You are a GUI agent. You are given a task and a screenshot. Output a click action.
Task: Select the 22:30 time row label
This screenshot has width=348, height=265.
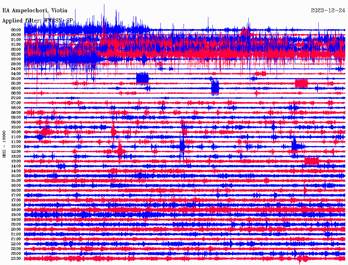click(x=16, y=249)
